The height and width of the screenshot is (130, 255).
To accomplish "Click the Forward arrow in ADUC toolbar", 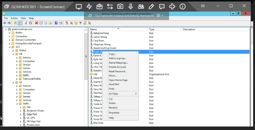I will 9,23.
